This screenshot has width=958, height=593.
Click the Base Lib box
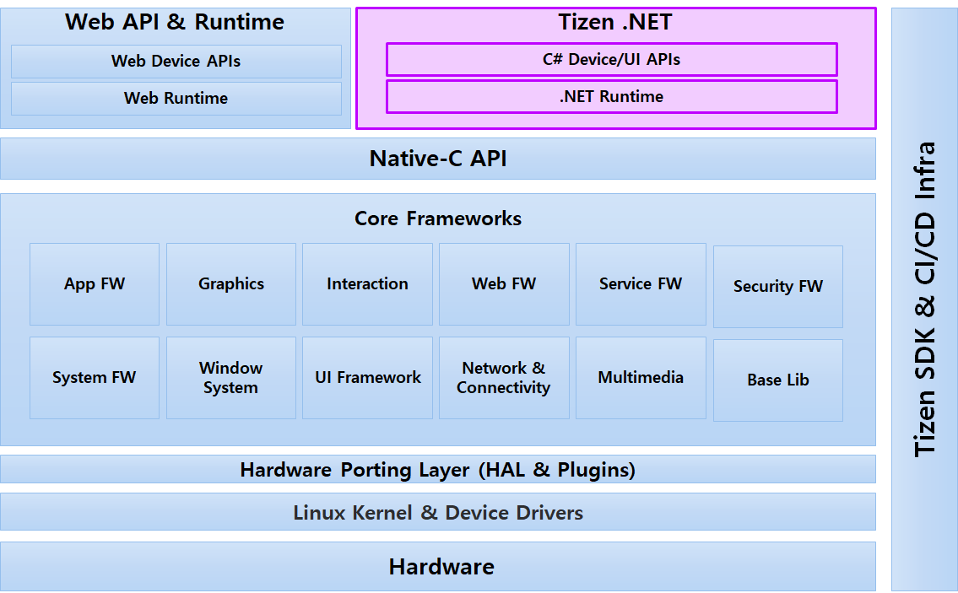point(777,380)
